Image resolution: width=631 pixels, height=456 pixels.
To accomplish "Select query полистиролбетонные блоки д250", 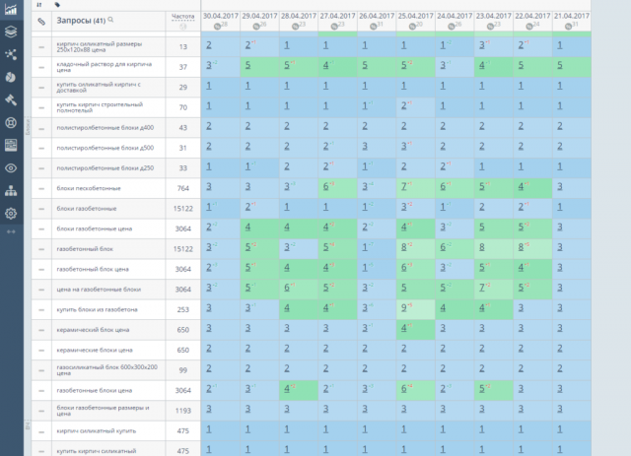I will tap(105, 168).
